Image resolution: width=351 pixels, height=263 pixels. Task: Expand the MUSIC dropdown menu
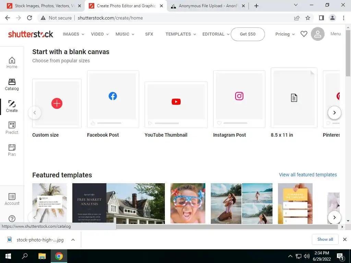tap(125, 34)
